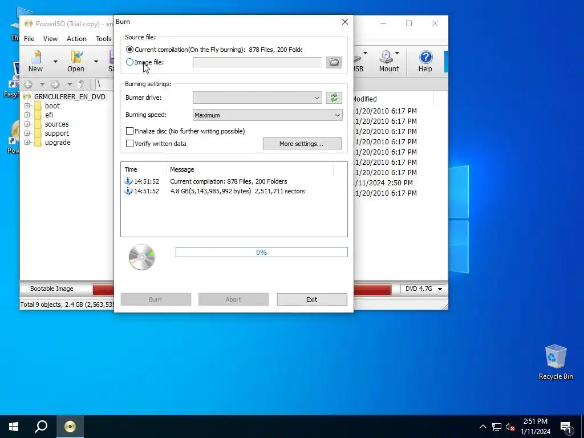Click the disc icon next to the progress bar
584x438 pixels.
tap(142, 257)
